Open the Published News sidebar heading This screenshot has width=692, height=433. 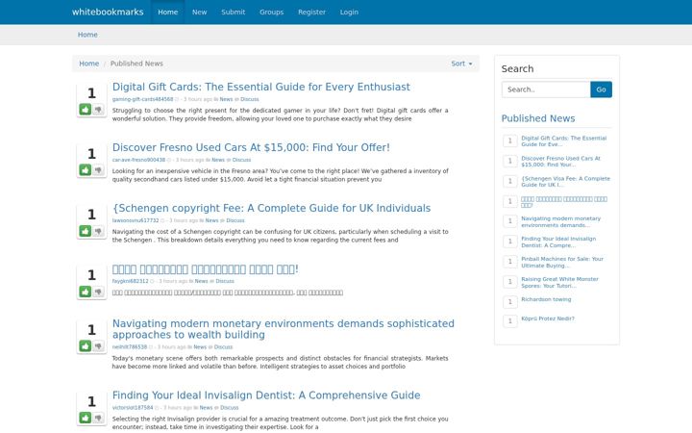pos(538,118)
